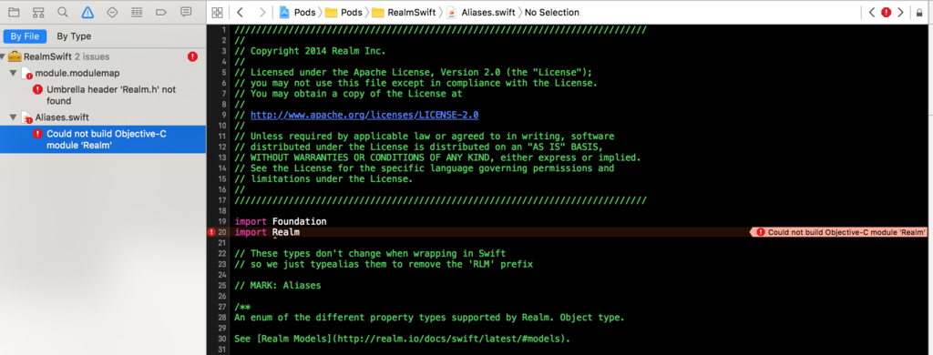Open the Find navigator magnifier icon
933x355 pixels.
(x=63, y=12)
